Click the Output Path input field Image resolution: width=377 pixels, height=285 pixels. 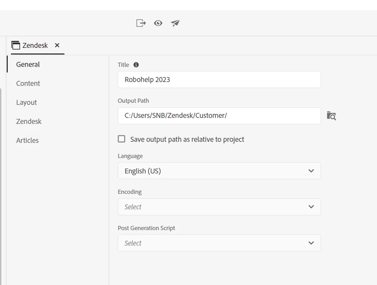[219, 115]
